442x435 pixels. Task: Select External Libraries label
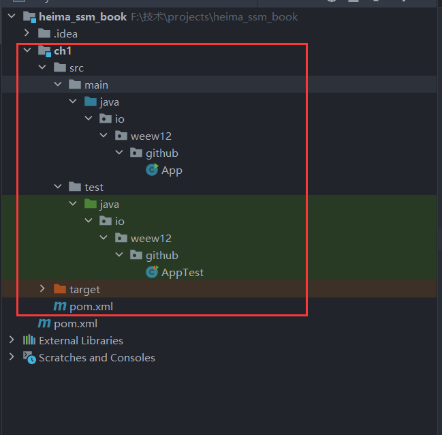pos(81,341)
